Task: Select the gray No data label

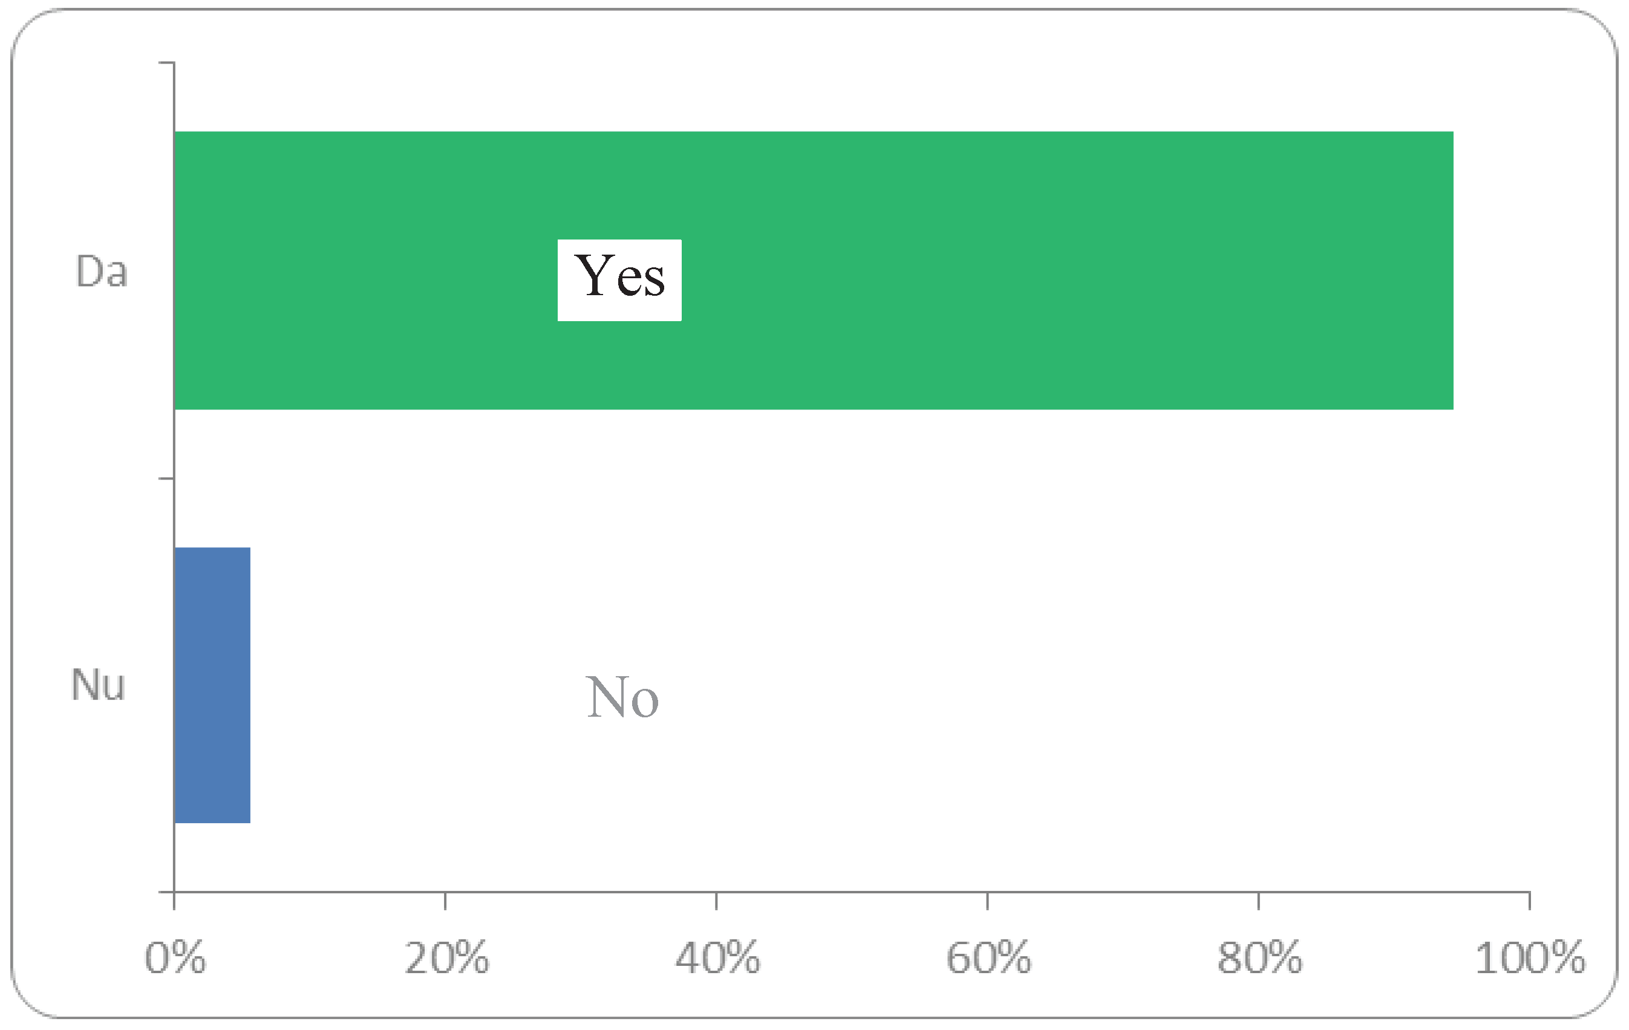Action: [622, 697]
